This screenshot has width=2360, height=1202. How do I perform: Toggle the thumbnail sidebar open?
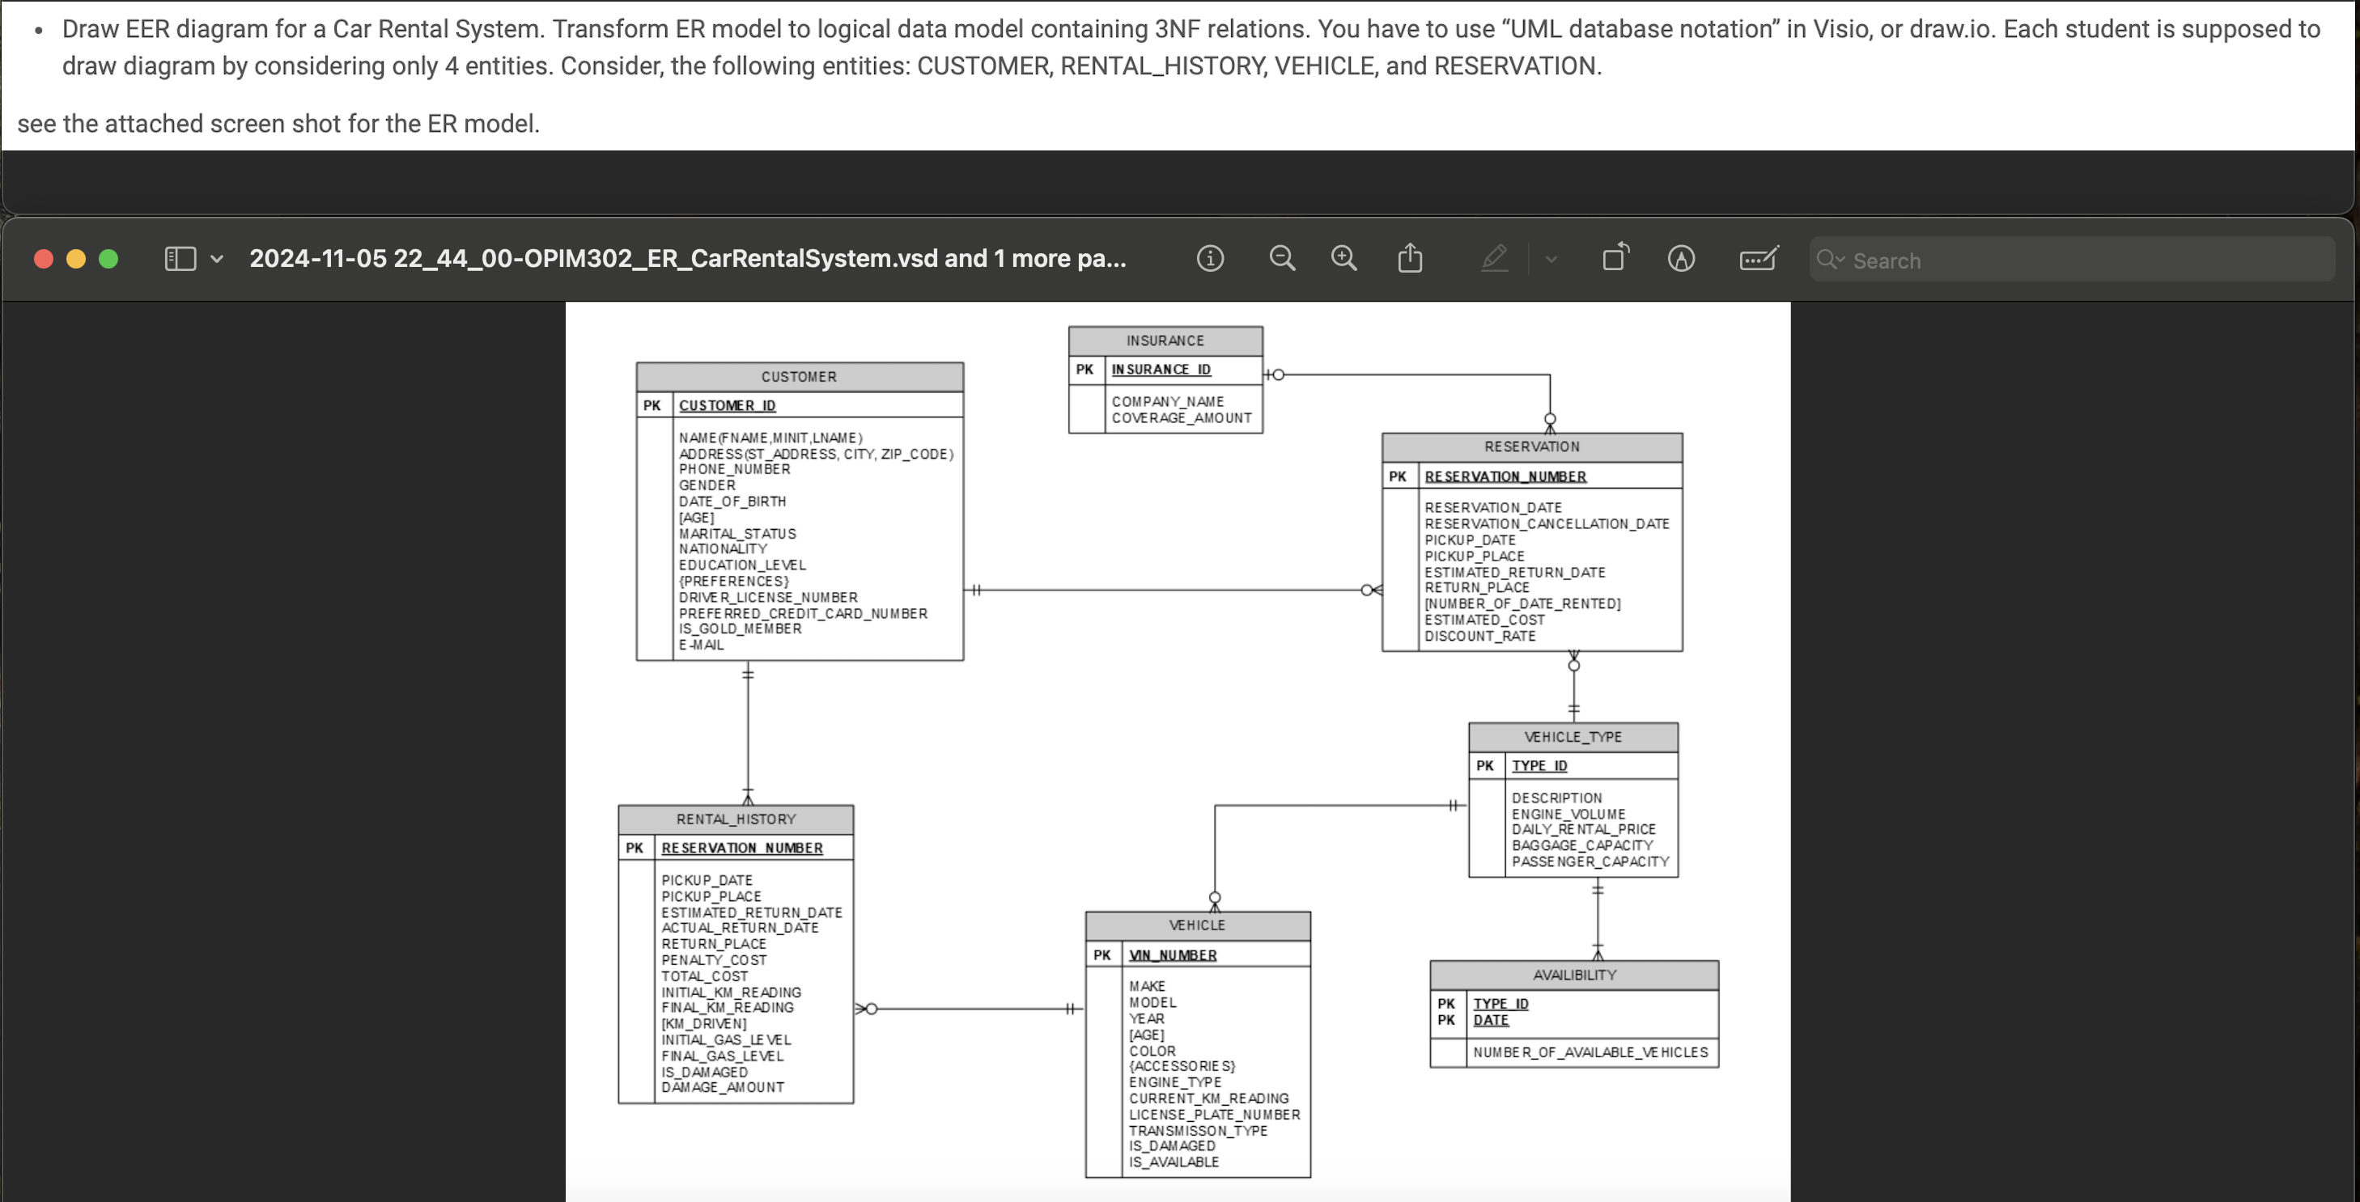[x=179, y=258]
